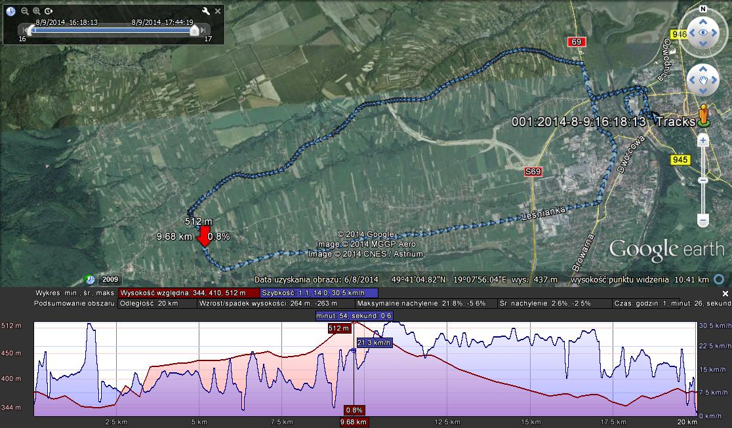Zoom in the time slider range
732x428 pixels.
pos(37,11)
